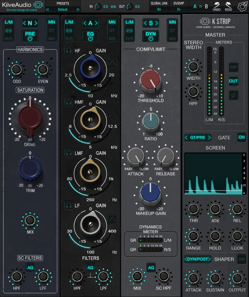Select INP meter mode
Screen dimensions: 249x297
click(233, 67)
